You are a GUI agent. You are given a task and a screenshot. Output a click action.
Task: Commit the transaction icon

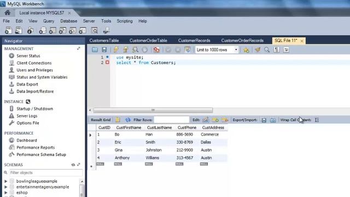[168, 50]
